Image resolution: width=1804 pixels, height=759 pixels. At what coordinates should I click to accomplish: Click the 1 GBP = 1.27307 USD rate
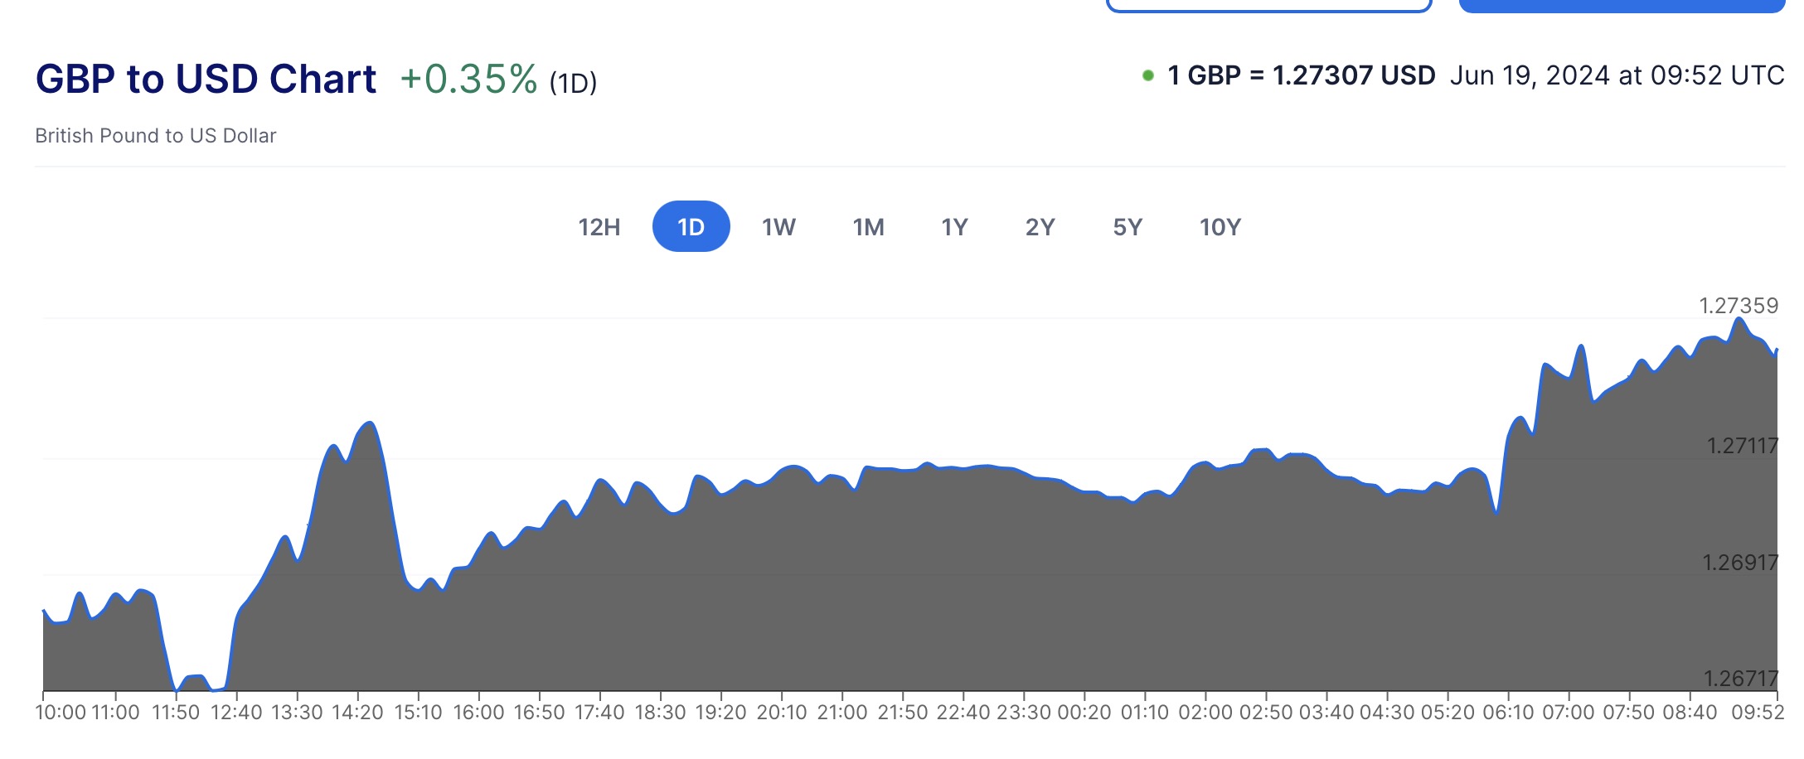pos(1301,76)
